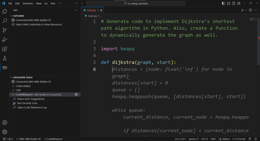This screenshot has height=141, width=260.
Task: Toggle primary side bar layout icon
Action: pyautogui.click(x=223, y=3)
